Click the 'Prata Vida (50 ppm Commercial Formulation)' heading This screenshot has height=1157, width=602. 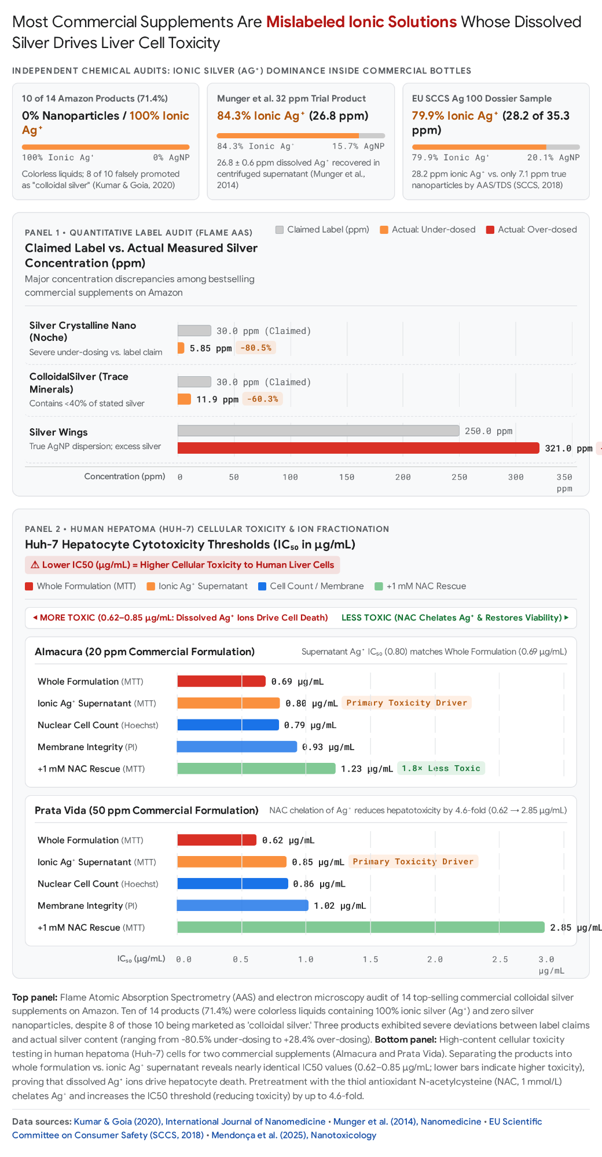pos(146,810)
